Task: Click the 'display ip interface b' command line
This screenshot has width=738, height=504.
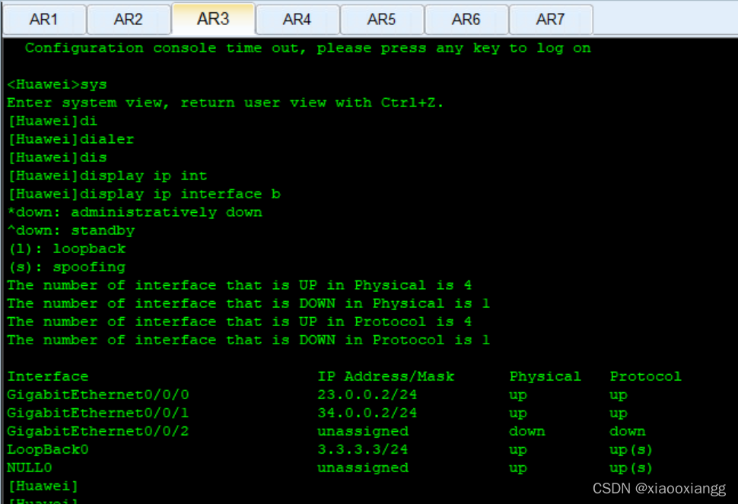Action: tap(144, 194)
